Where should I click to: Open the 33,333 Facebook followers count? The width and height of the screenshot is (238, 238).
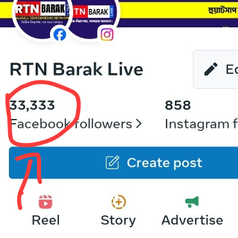(x=32, y=105)
